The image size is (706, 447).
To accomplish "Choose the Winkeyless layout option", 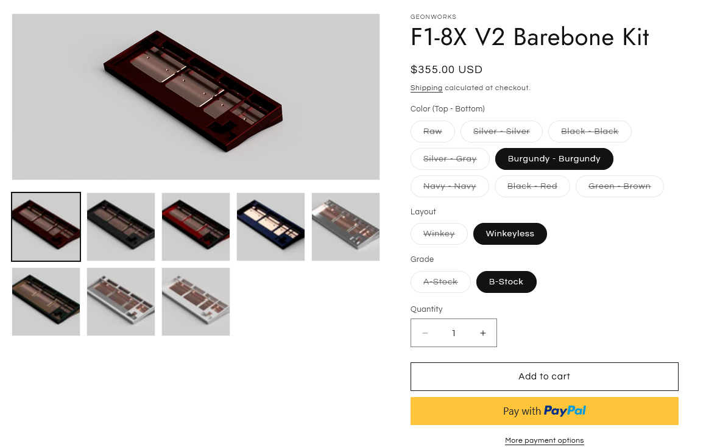I will 510,234.
